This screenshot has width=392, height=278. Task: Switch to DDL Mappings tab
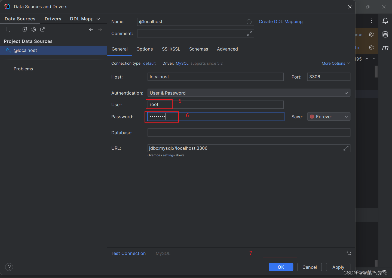click(81, 19)
